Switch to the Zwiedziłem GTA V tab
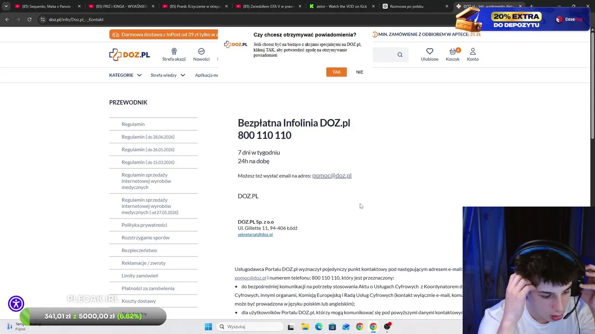The width and height of the screenshot is (595, 334). [268, 6]
